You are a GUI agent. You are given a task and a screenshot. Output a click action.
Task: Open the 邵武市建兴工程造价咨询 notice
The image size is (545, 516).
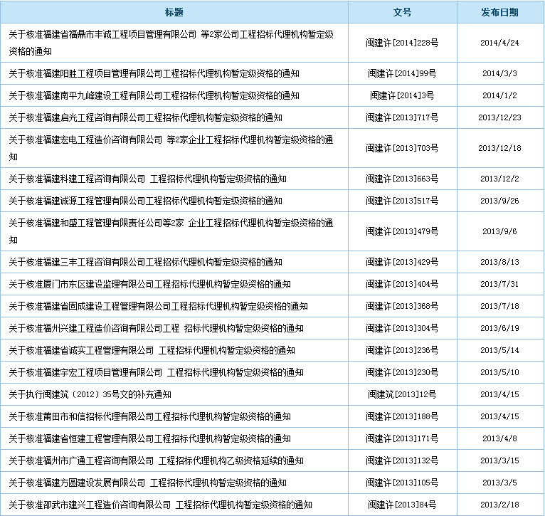point(160,505)
